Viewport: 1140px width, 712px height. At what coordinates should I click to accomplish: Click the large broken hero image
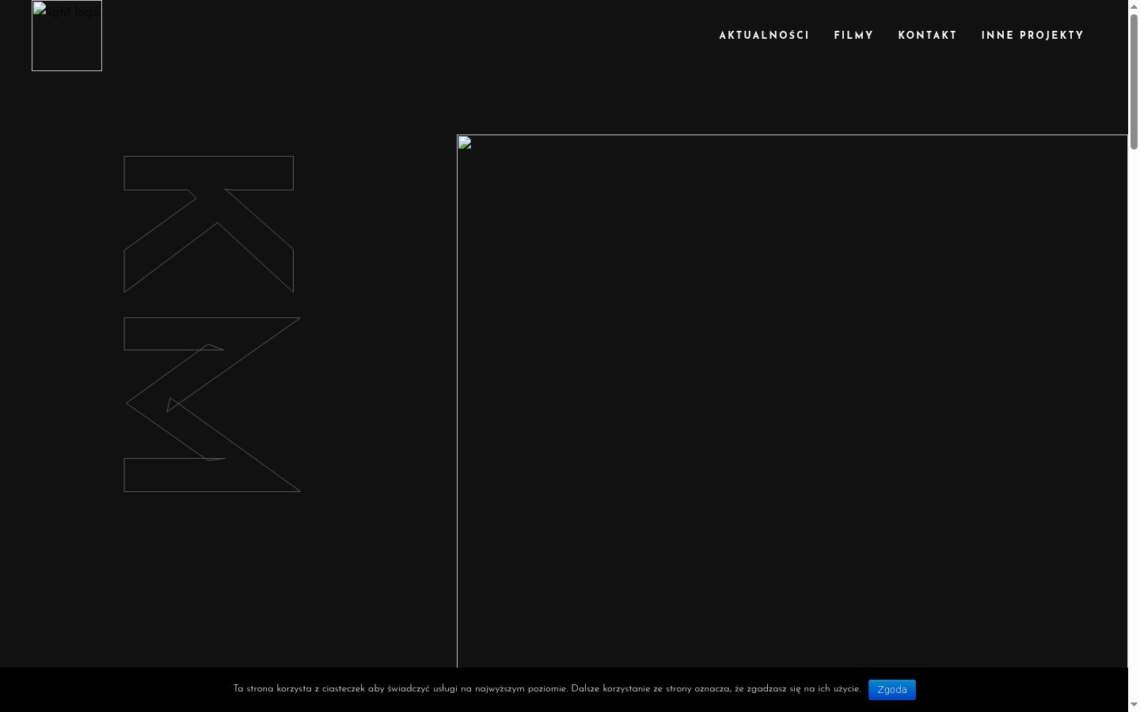(x=792, y=401)
